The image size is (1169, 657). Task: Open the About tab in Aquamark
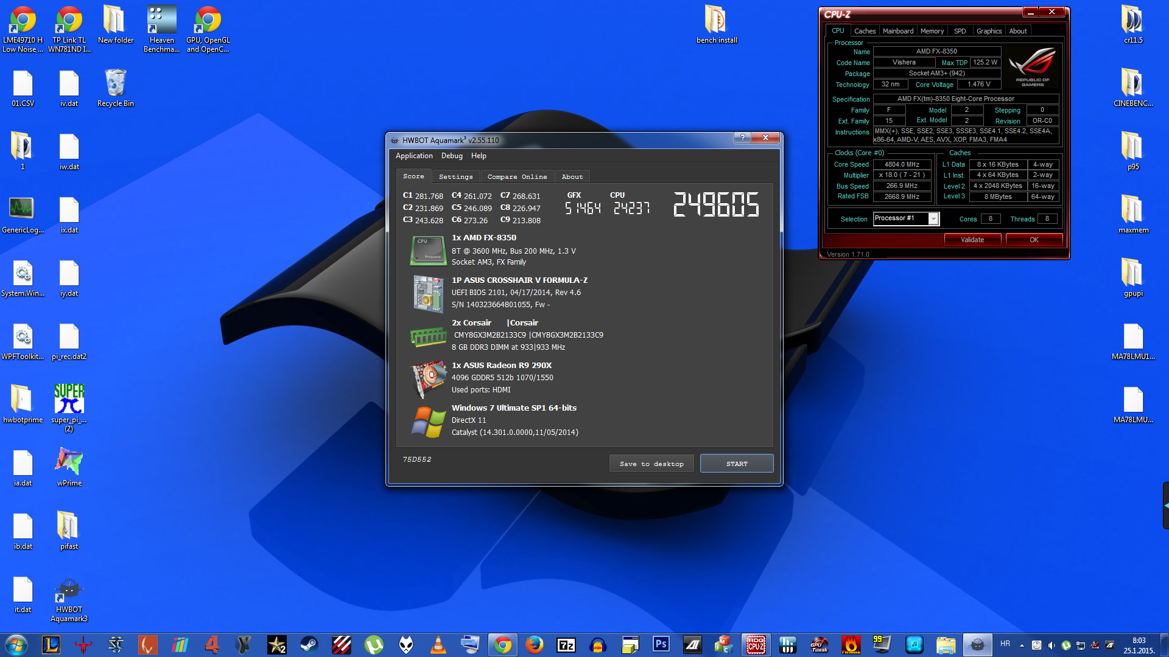(x=572, y=176)
